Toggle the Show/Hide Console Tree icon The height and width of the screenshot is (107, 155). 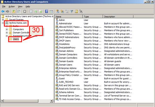tap(19, 12)
